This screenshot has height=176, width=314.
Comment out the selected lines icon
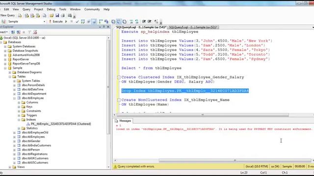(131, 22)
